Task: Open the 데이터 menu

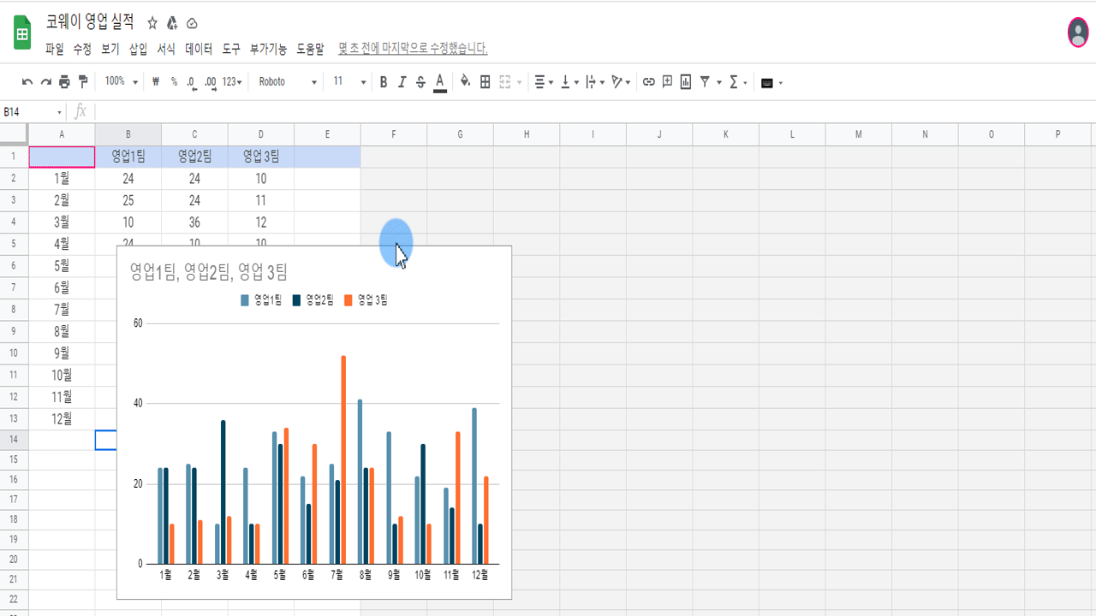Action: [x=199, y=50]
